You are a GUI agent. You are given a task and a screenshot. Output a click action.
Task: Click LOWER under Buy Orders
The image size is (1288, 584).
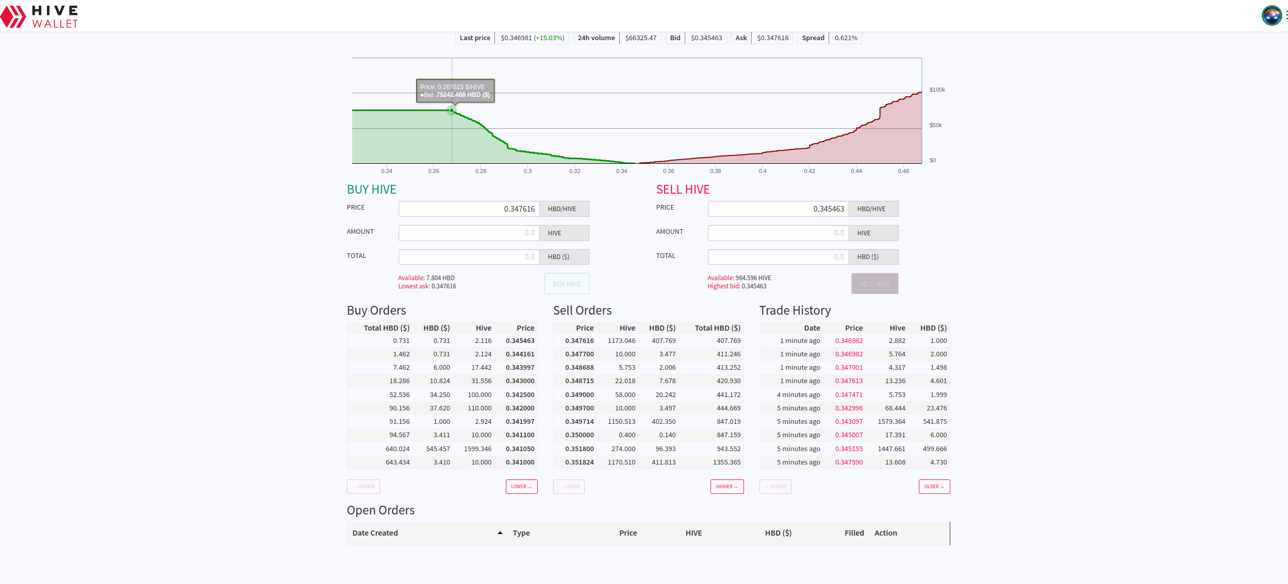(x=521, y=487)
